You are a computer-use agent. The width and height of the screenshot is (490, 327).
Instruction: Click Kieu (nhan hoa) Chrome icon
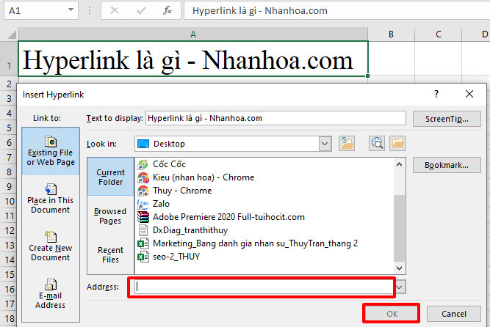click(x=143, y=177)
